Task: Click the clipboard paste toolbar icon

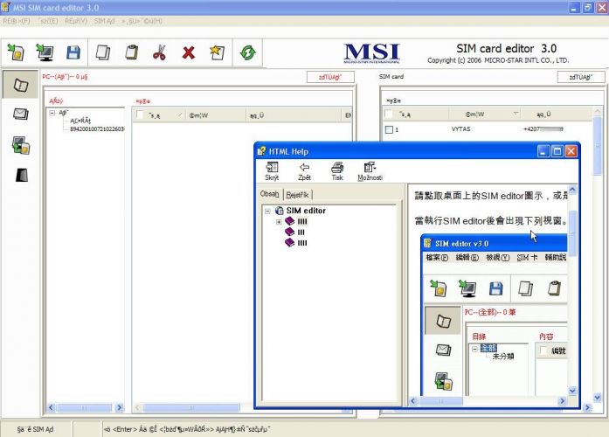Action: 132,52
